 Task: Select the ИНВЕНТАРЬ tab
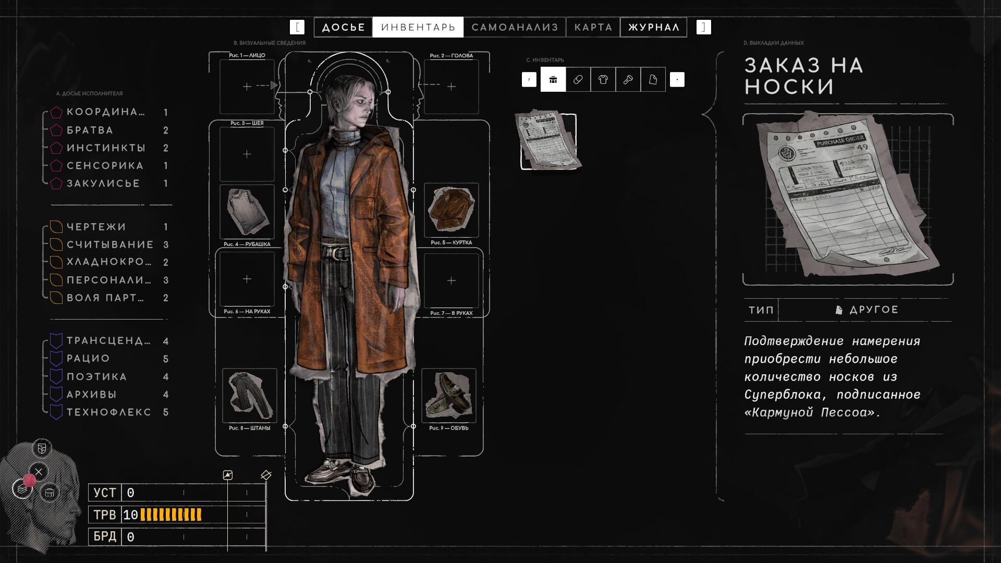pos(418,27)
